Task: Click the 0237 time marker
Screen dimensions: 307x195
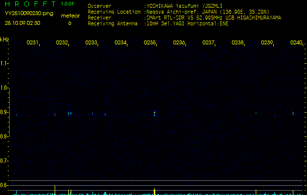Action: [x=208, y=42]
